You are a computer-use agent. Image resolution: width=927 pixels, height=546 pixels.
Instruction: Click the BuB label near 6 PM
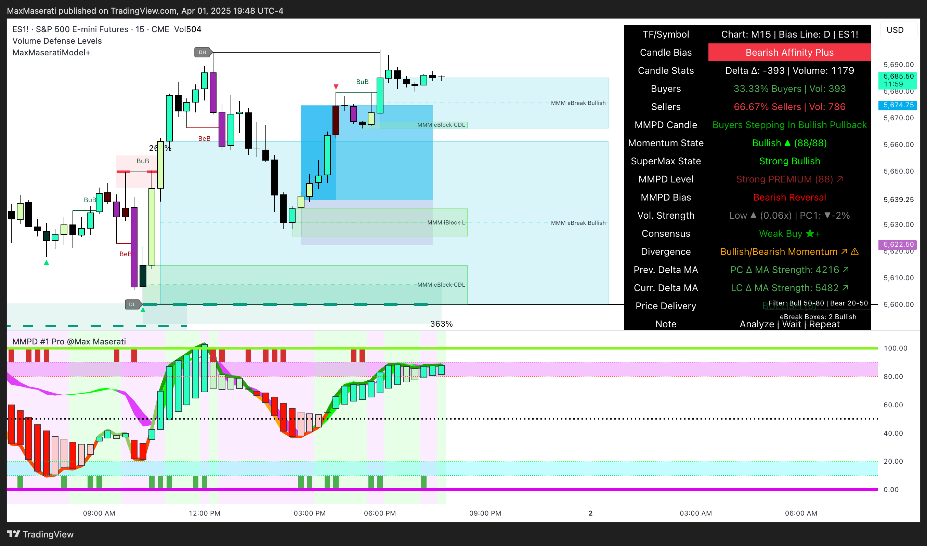pyautogui.click(x=362, y=82)
